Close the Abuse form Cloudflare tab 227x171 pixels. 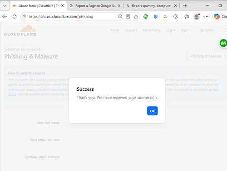click(x=63, y=6)
